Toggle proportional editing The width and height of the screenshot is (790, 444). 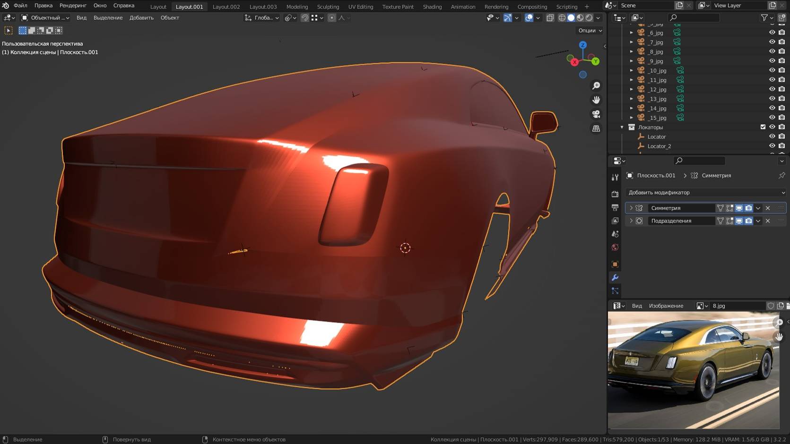tap(332, 18)
